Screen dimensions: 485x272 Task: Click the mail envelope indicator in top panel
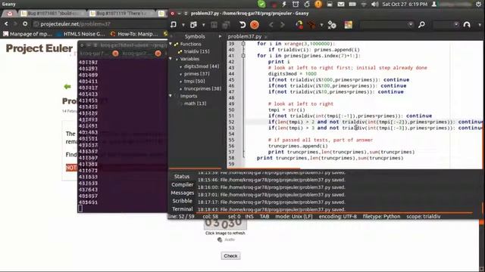(x=341, y=5)
